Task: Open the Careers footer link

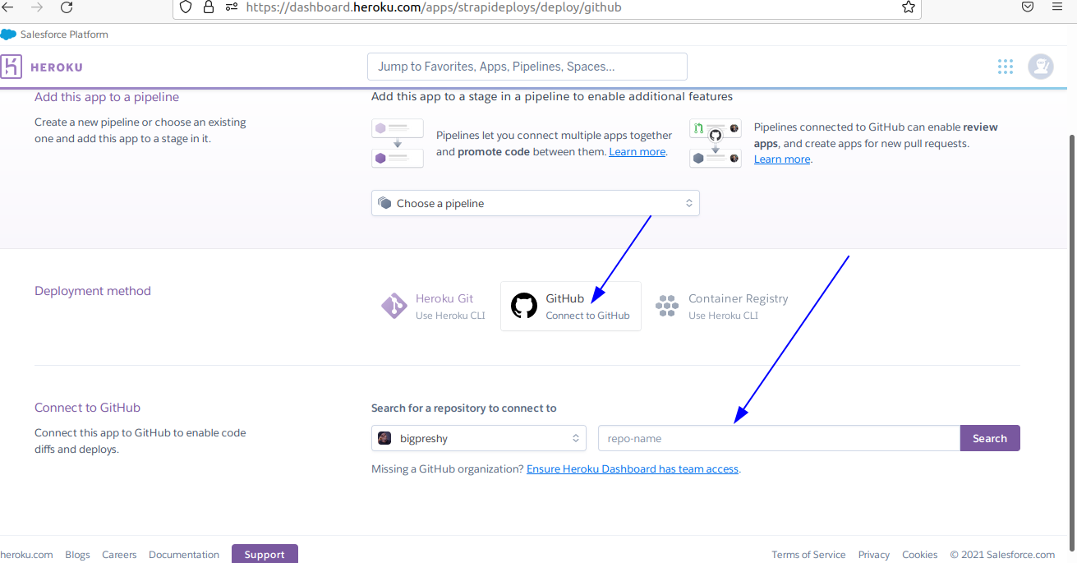Action: 119,555
